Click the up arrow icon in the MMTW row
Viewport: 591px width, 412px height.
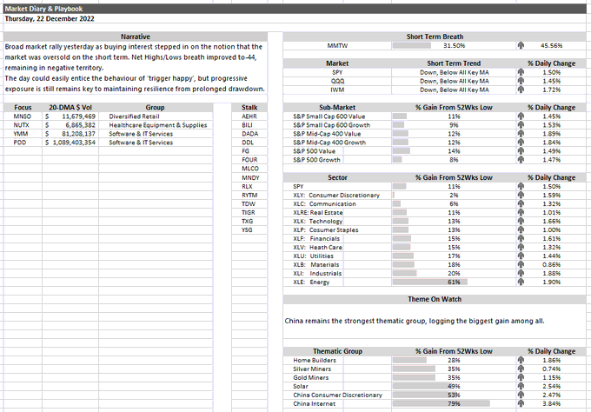click(521, 45)
